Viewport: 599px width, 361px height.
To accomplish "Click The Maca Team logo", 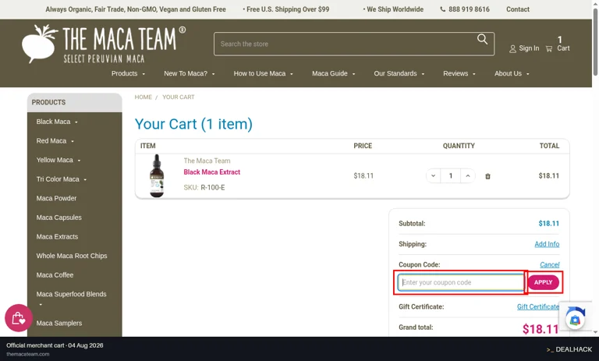I will (x=104, y=44).
